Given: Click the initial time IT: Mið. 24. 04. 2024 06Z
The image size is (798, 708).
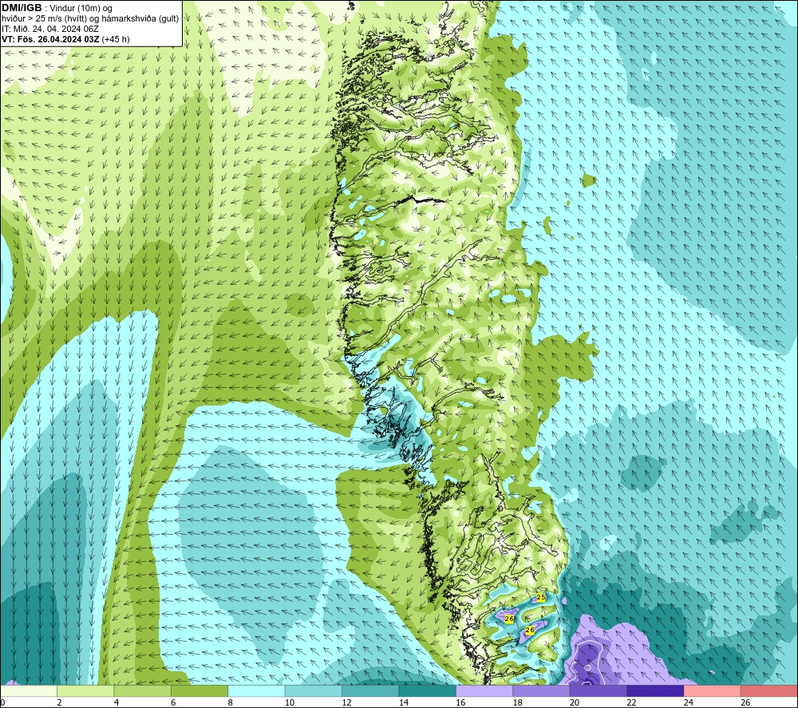Looking at the screenshot, I should pos(50,29).
